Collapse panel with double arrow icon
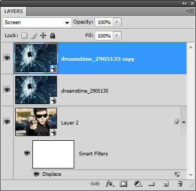 (185, 3)
